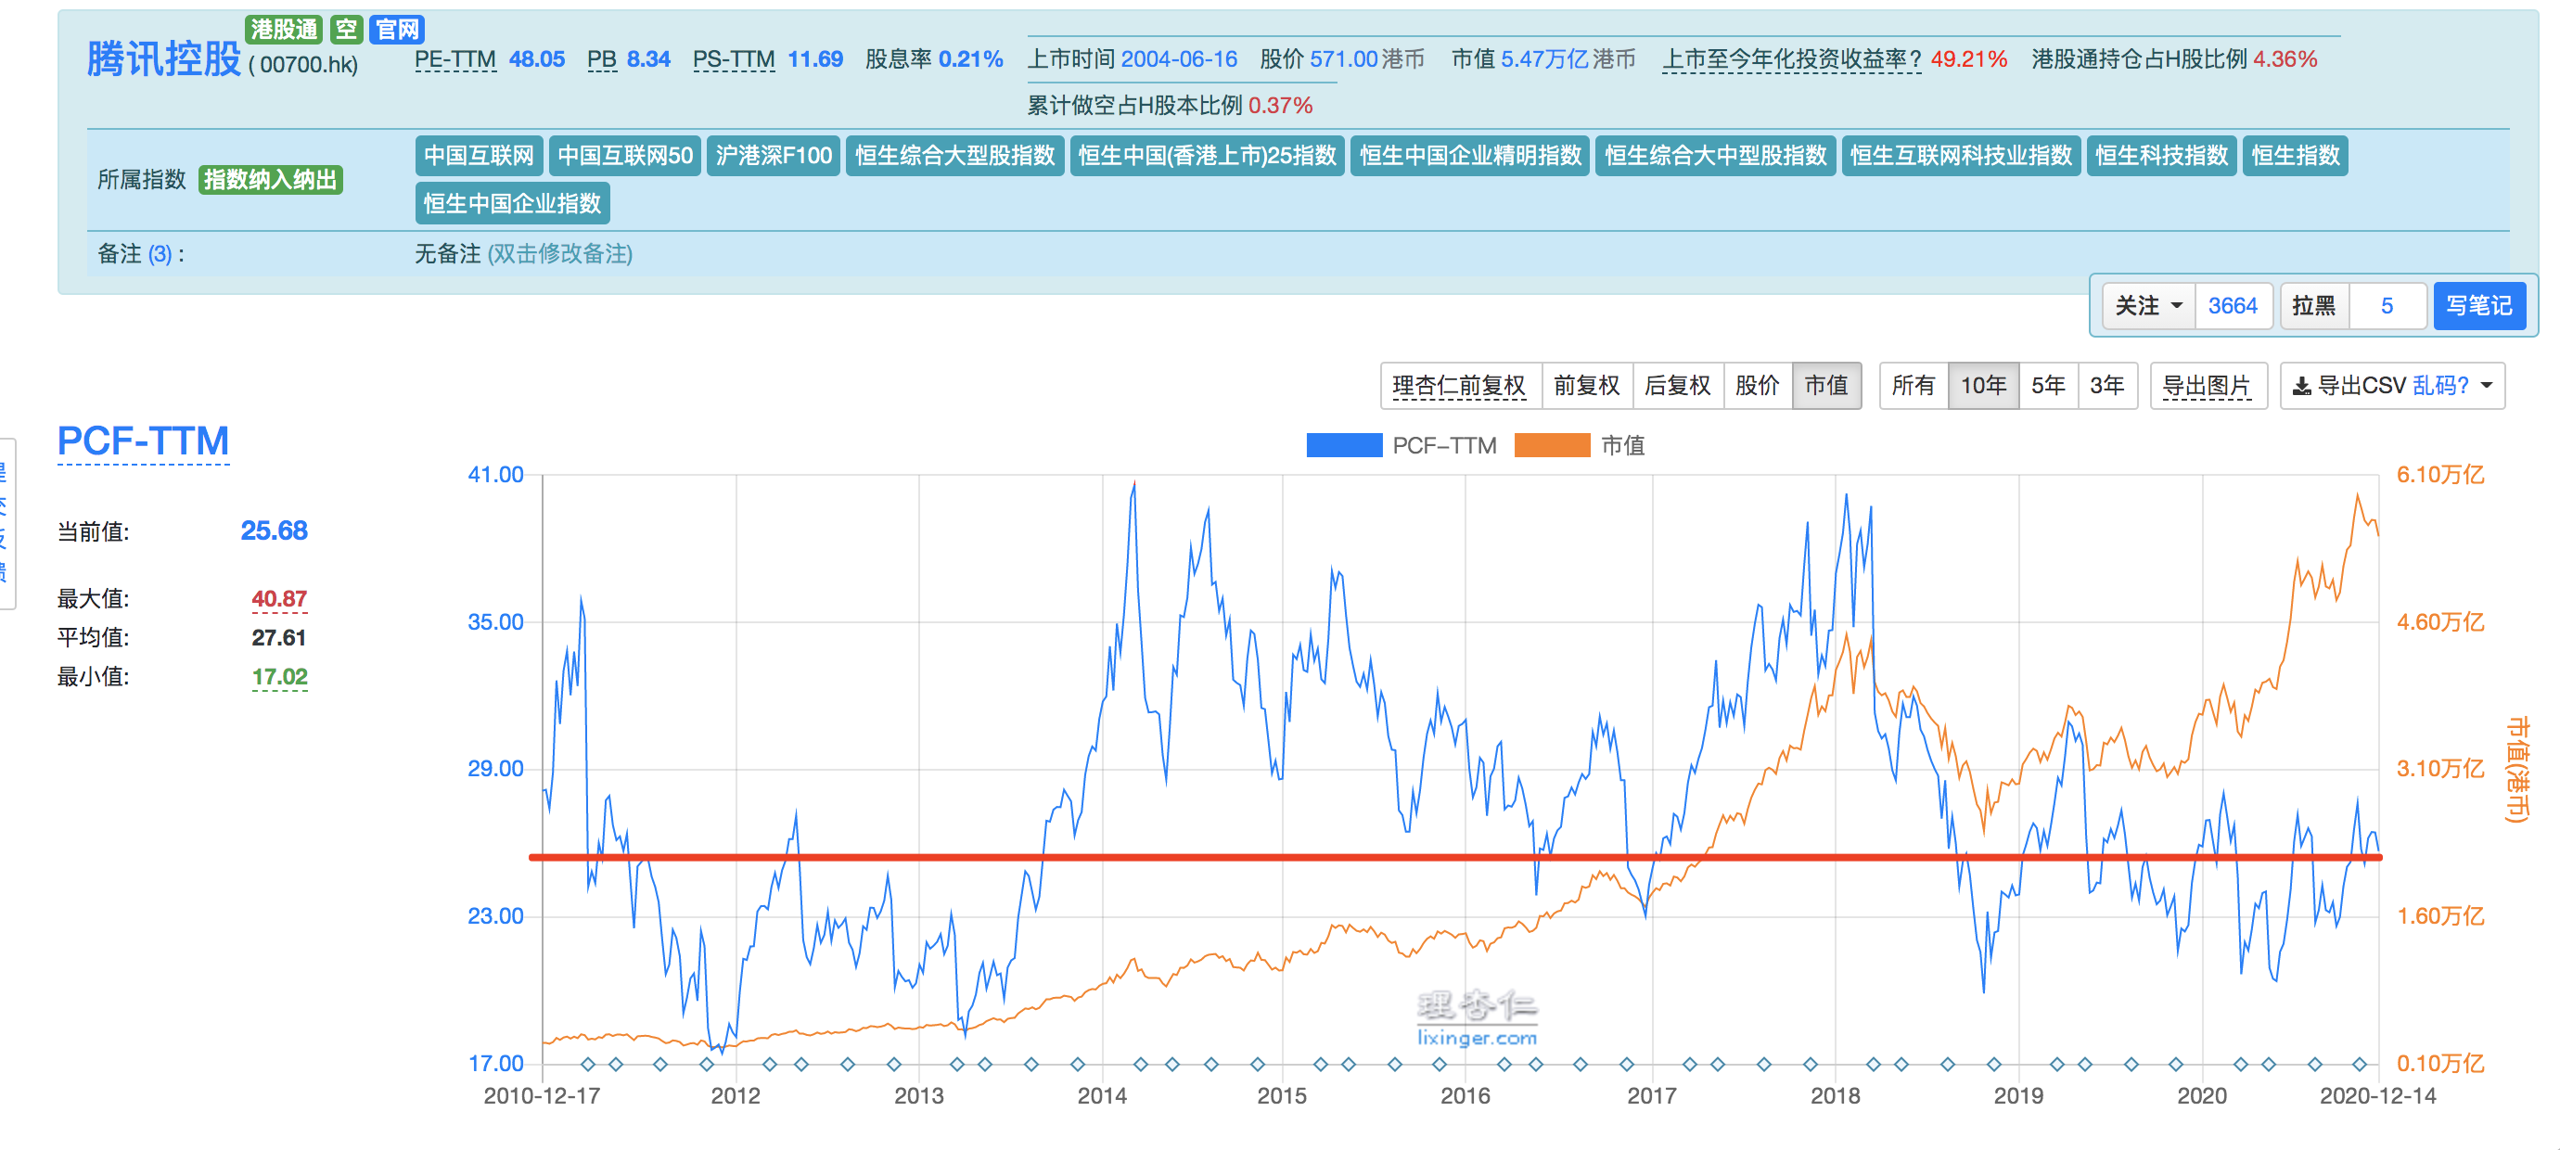Viewport: 2560px width, 1150px height.
Task: Toggle the orange 市值 legend swatch
Action: pos(1553,445)
